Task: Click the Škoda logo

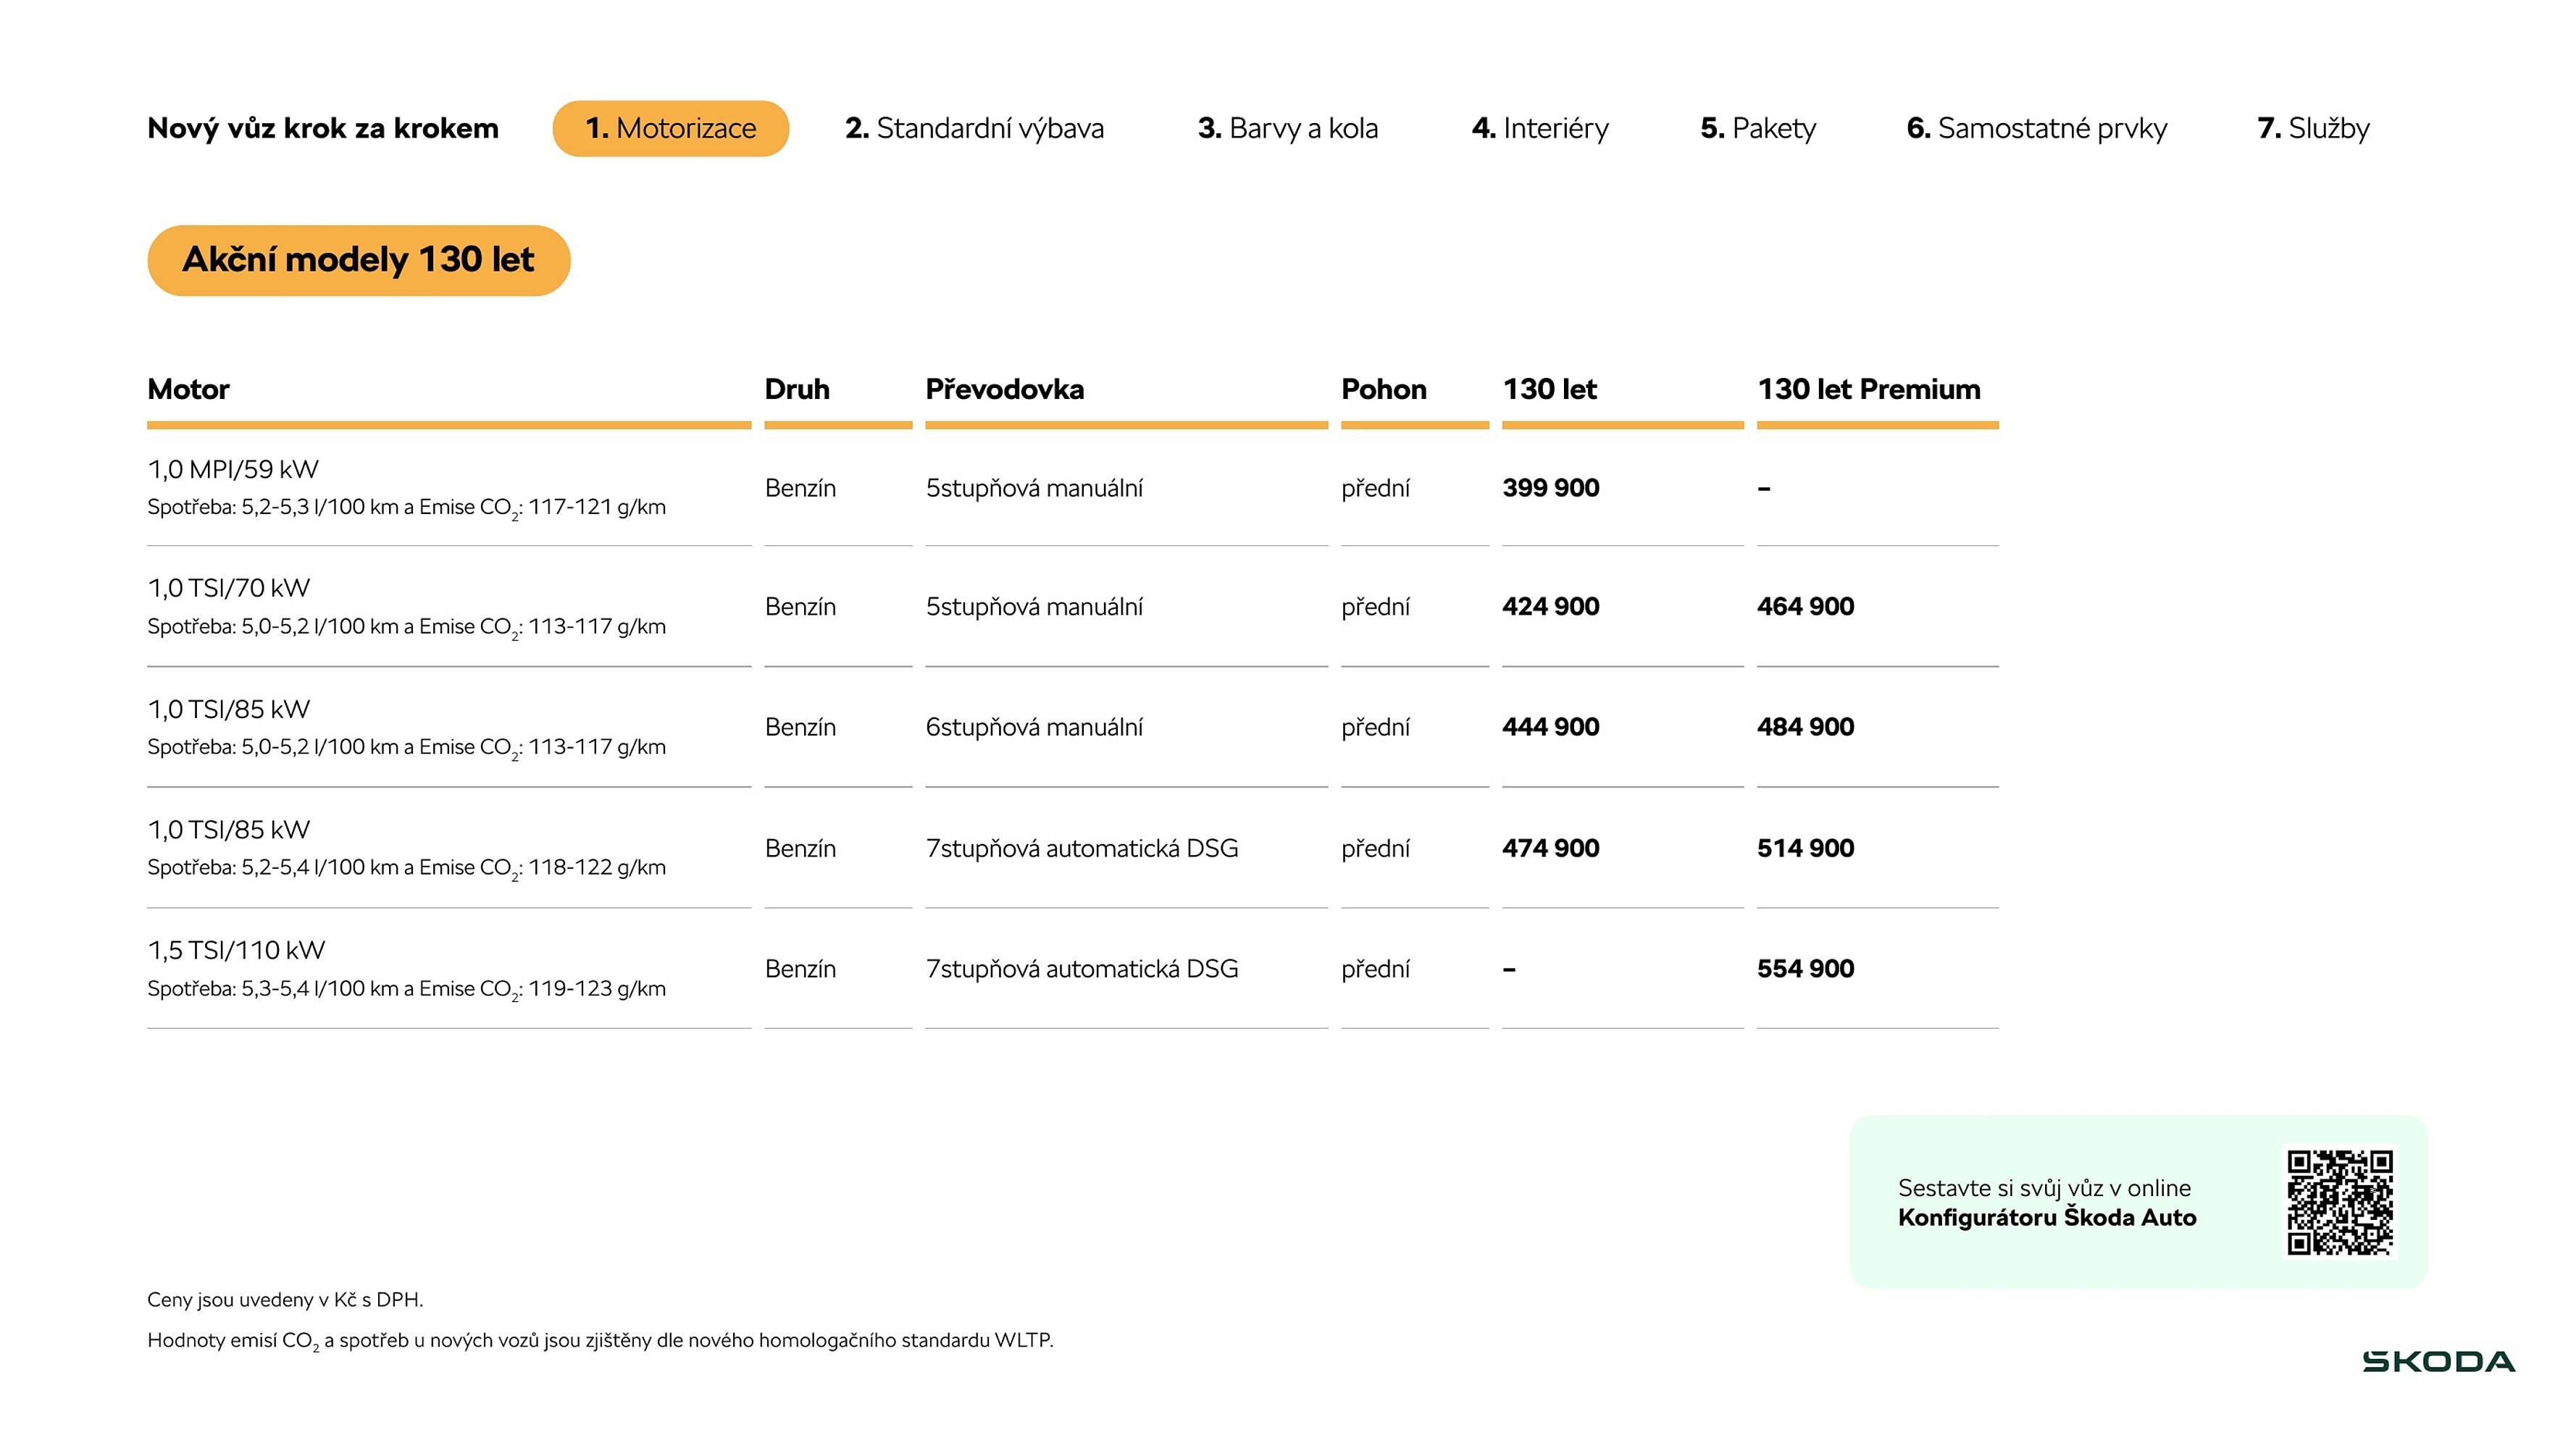Action: [2438, 1361]
